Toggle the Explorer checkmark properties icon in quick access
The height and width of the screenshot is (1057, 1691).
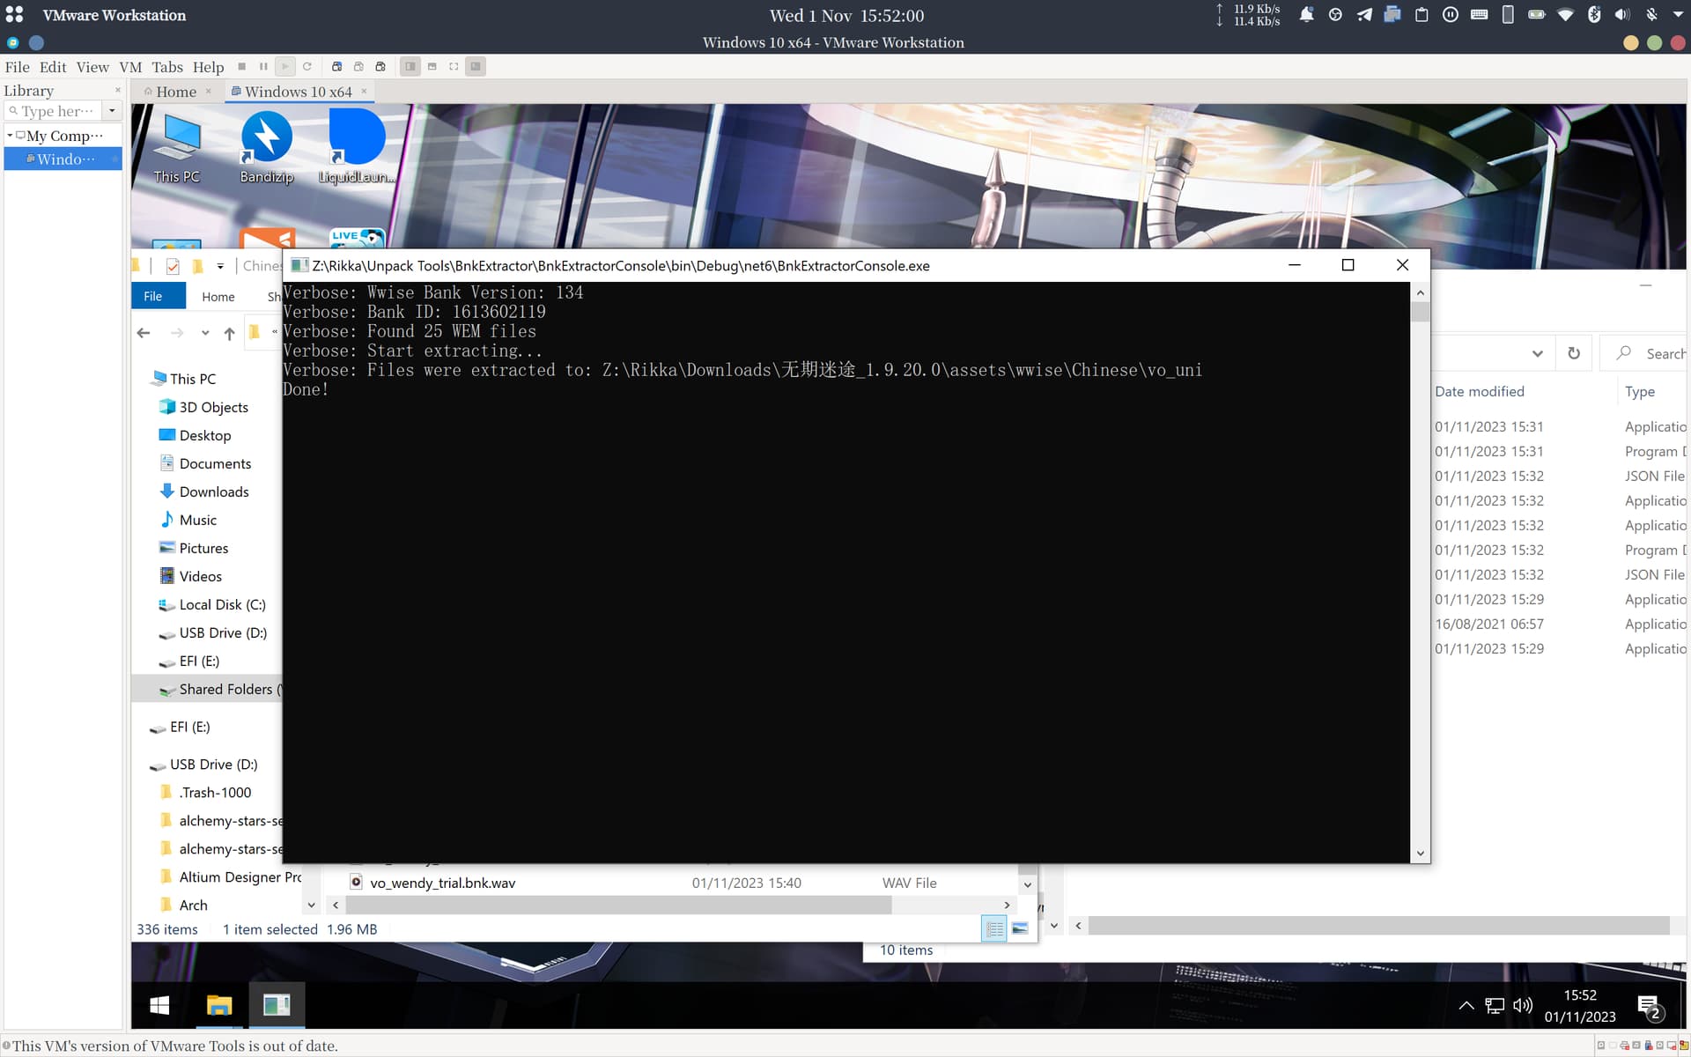[173, 266]
